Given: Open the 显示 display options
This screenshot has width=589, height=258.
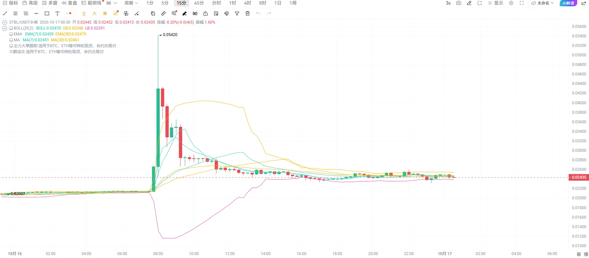Looking at the screenshot, I should click(495, 3).
